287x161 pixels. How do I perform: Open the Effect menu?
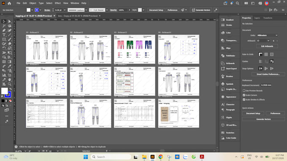(x=58, y=3)
